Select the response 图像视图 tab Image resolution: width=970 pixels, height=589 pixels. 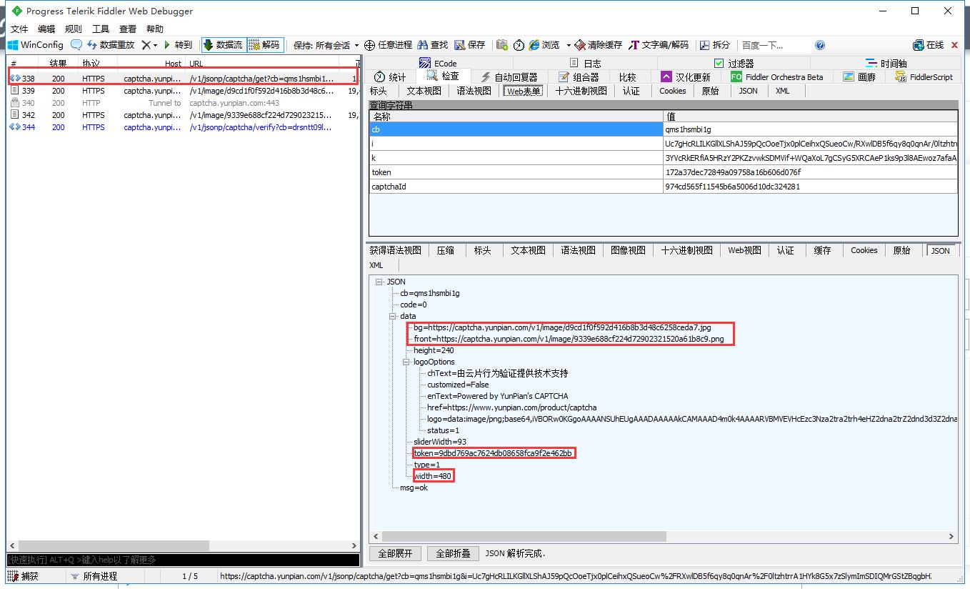pos(629,250)
